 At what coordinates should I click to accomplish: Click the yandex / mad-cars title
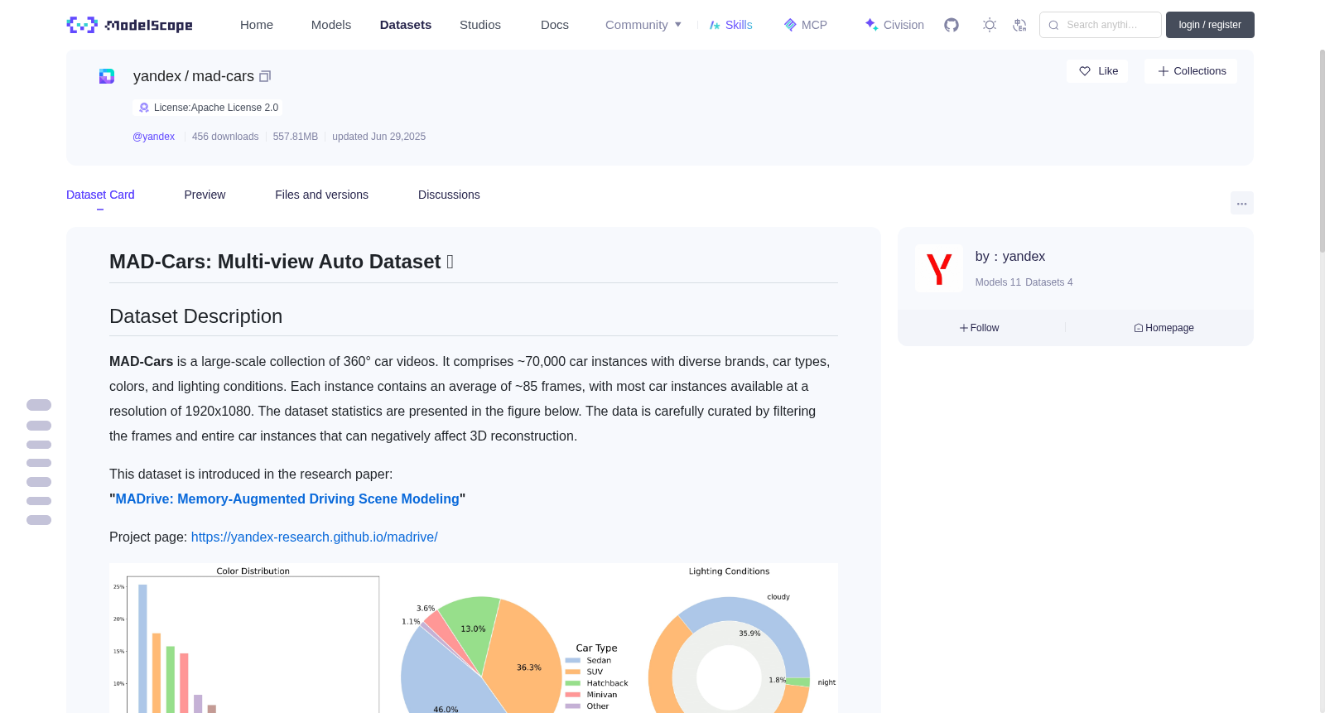[x=194, y=76]
